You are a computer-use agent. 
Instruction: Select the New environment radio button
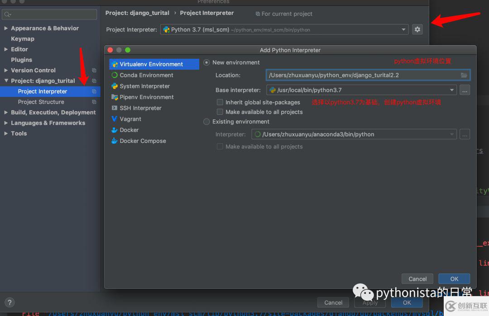click(x=206, y=62)
